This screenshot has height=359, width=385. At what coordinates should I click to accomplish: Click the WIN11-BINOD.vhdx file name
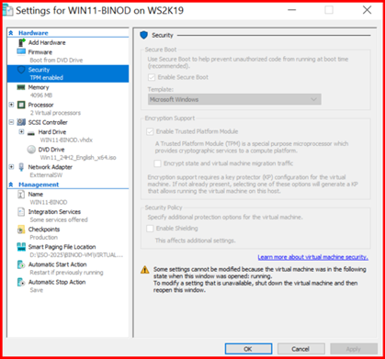66,140
